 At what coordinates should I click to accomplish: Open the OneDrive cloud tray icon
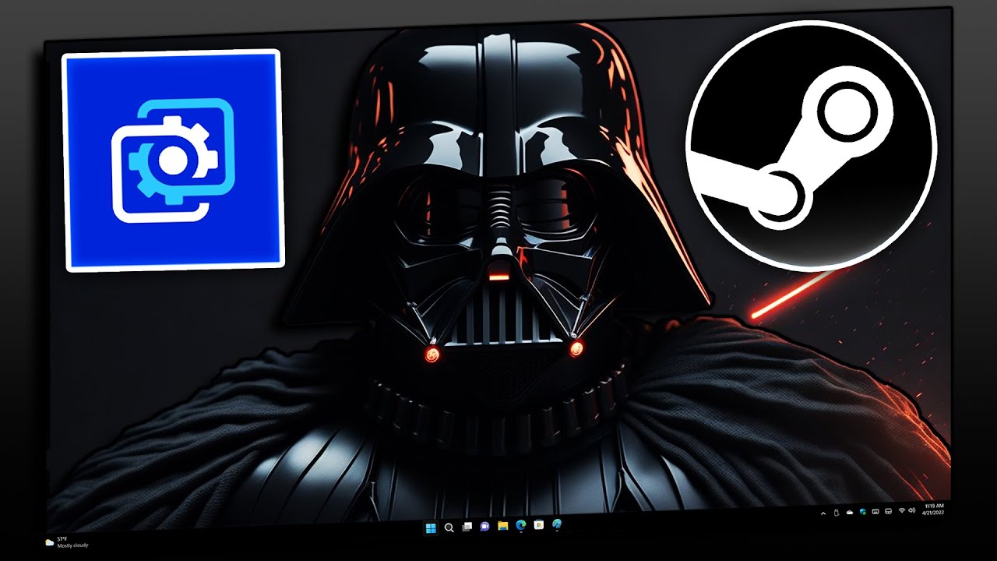point(850,512)
